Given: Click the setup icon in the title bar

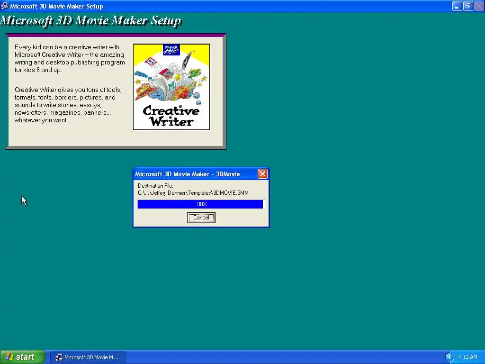Looking at the screenshot, I should (5, 6).
